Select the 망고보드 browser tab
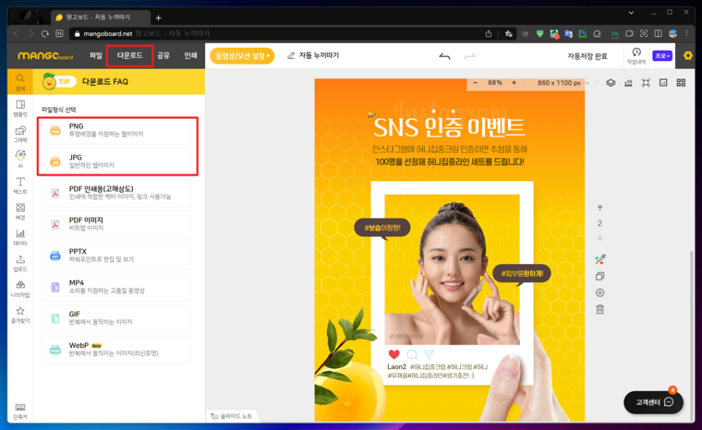Screen dimensions: 702x430 (x=99, y=17)
